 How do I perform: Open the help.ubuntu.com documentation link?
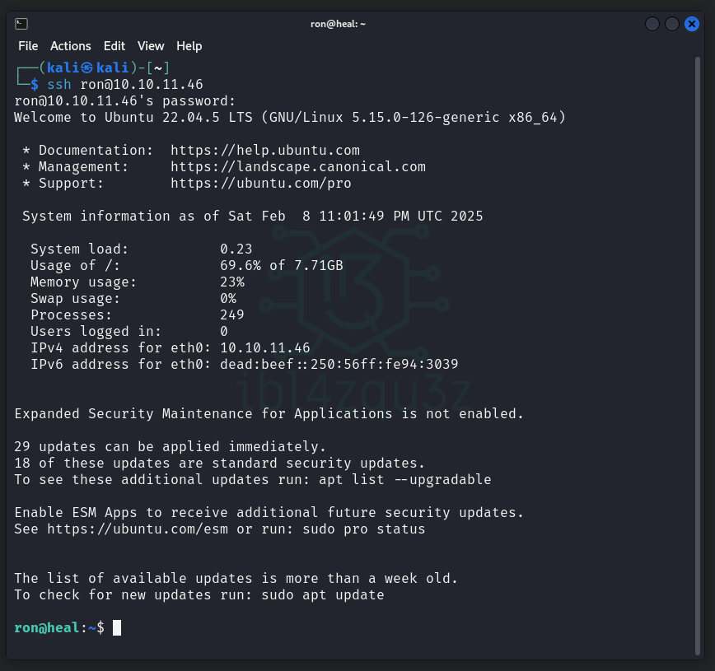coord(265,151)
